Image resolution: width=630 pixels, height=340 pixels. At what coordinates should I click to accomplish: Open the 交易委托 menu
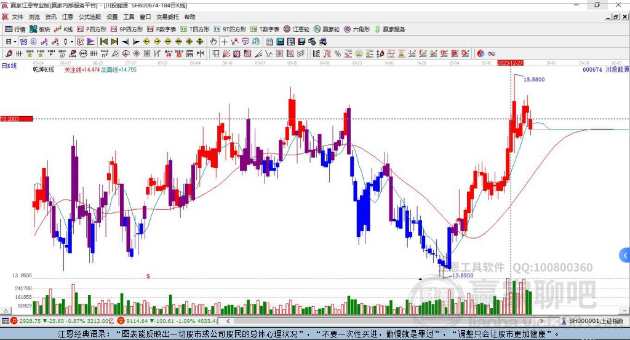[167, 17]
